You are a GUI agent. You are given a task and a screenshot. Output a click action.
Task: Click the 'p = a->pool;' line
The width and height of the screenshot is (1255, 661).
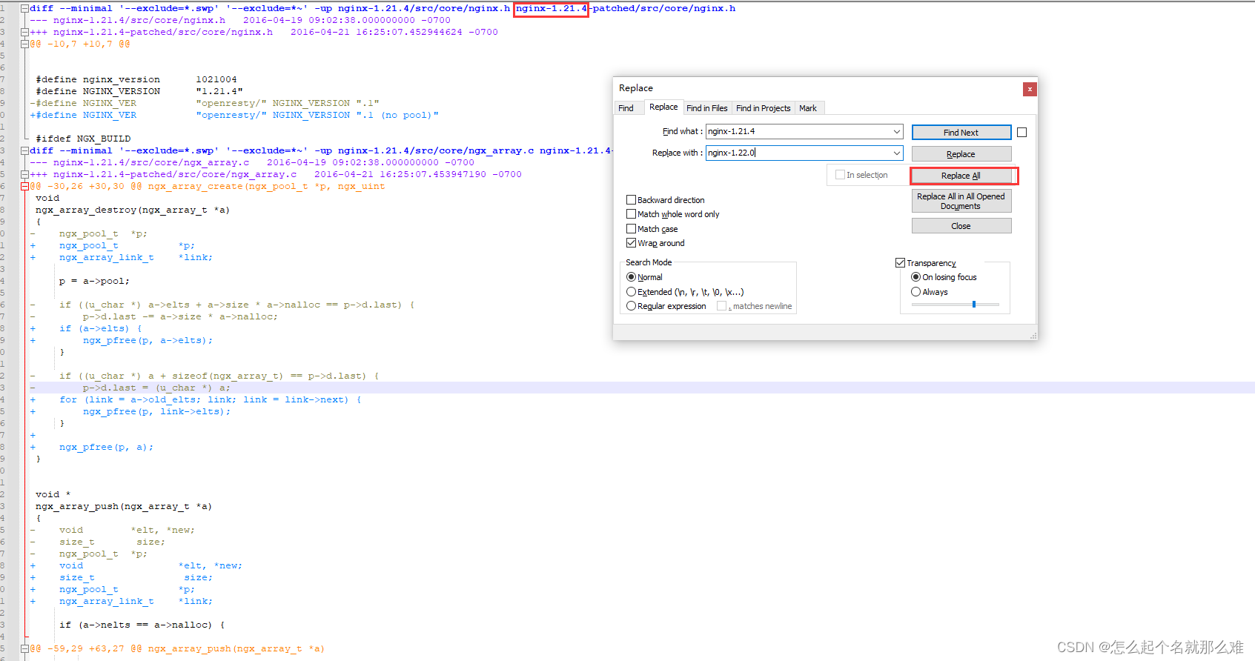(x=94, y=281)
